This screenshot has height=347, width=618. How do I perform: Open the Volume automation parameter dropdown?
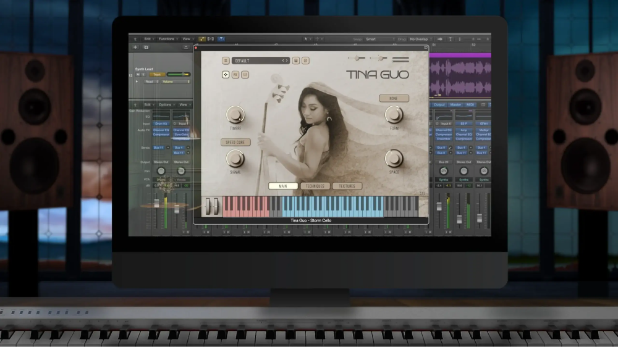pyautogui.click(x=176, y=82)
